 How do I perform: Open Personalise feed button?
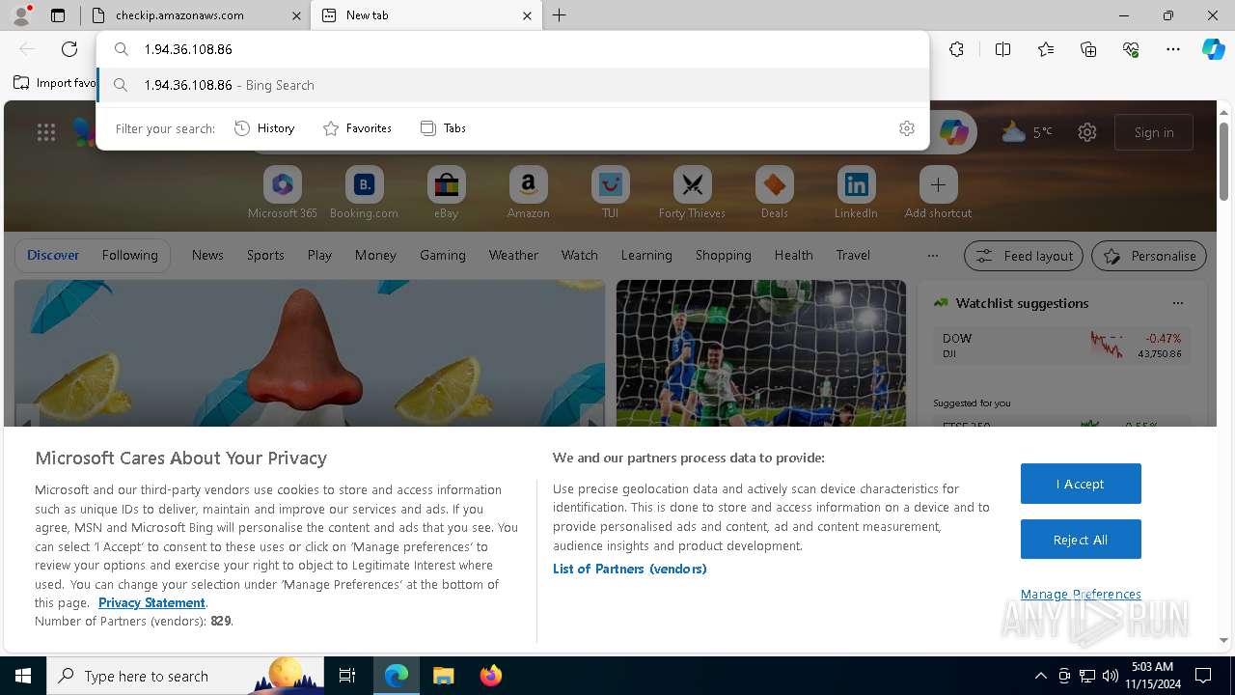point(1149,256)
